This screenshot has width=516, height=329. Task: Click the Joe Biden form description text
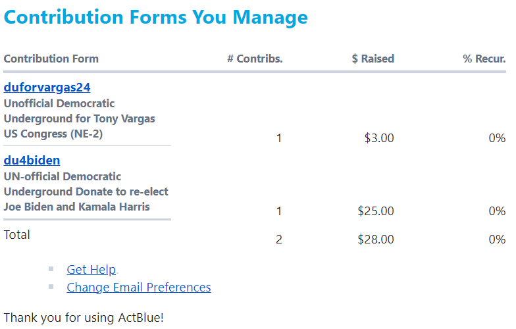(x=86, y=191)
